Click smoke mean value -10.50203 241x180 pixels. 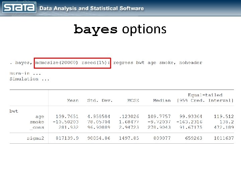[x=66, y=122]
